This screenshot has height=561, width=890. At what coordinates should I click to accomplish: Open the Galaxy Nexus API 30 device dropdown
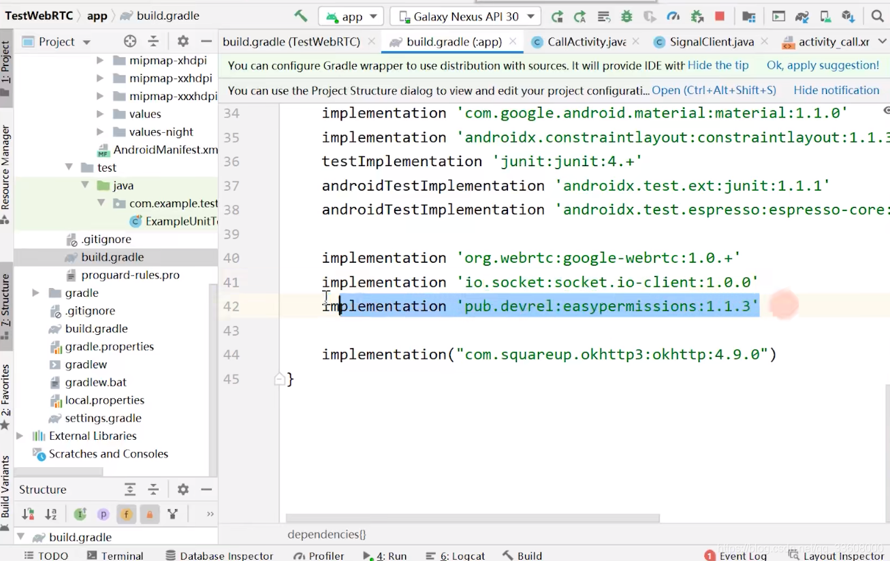pyautogui.click(x=466, y=16)
